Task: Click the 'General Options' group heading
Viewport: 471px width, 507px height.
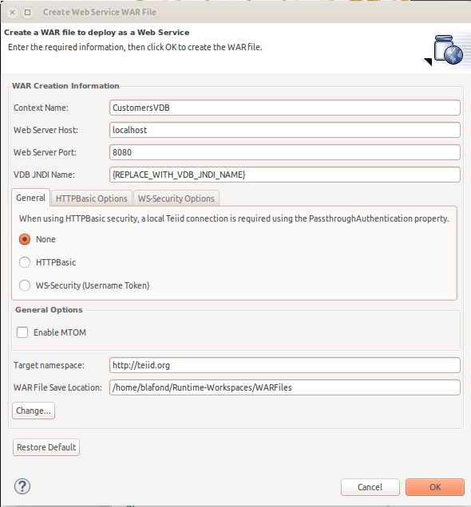Action: [49, 310]
